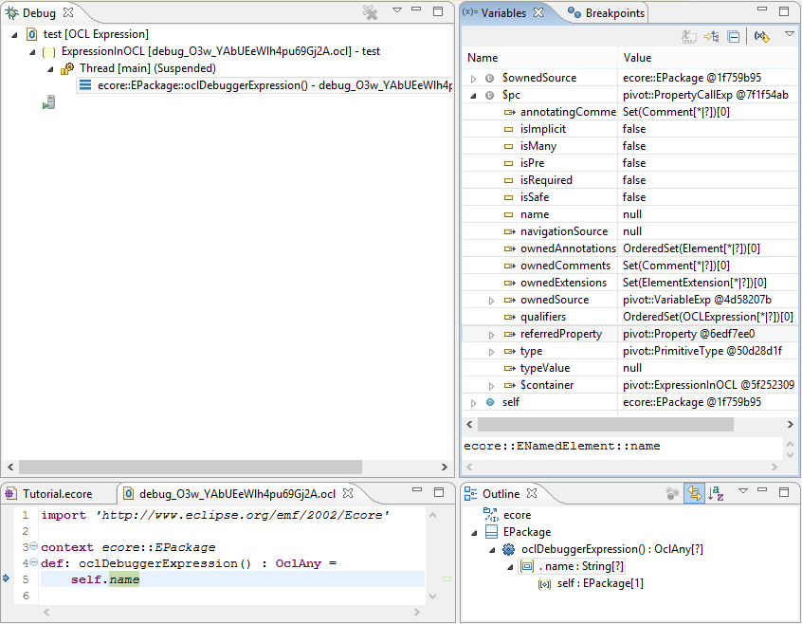Image resolution: width=802 pixels, height=624 pixels.
Task: Click the Debug view horizontal scrollbar thumb
Action: click(191, 467)
